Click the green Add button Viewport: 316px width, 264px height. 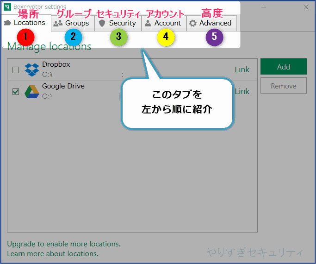[x=284, y=67]
